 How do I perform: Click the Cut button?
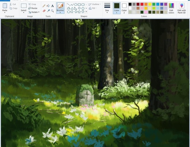[x=13, y=4]
